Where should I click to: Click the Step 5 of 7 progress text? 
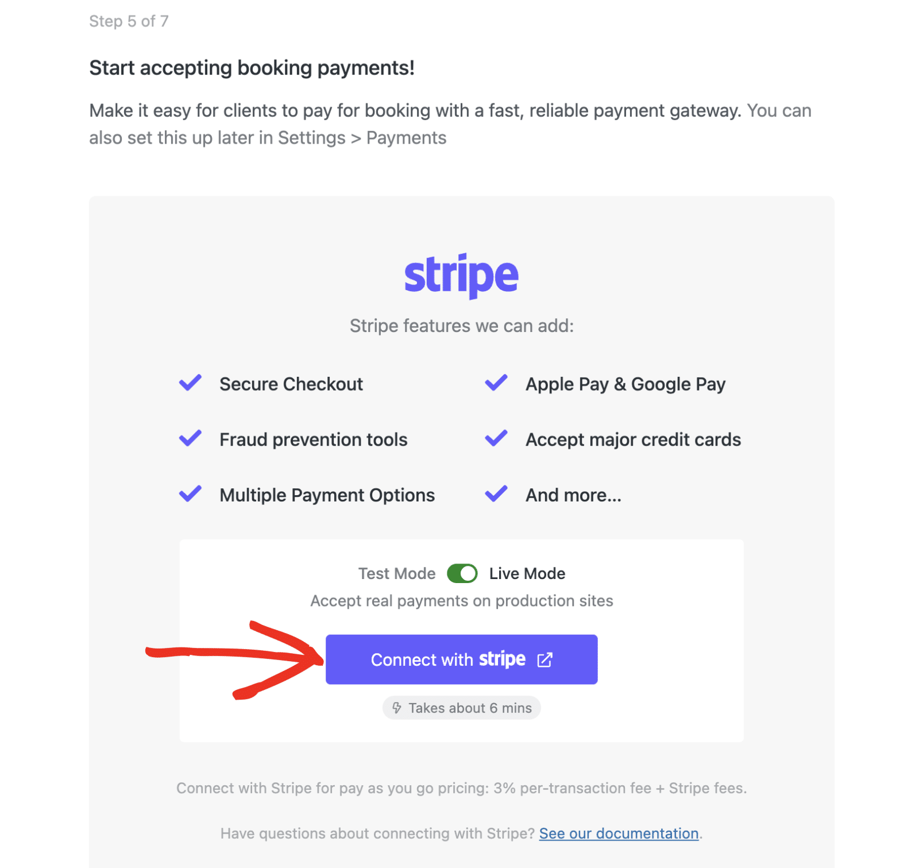tap(129, 21)
